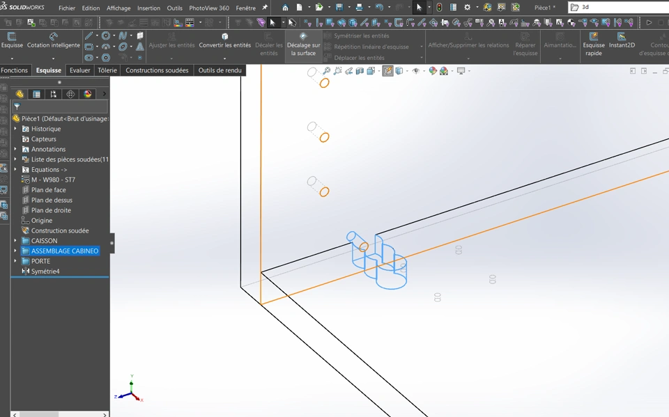Image resolution: width=669 pixels, height=417 pixels.
Task: Click the Print icon
Action: (x=360, y=8)
